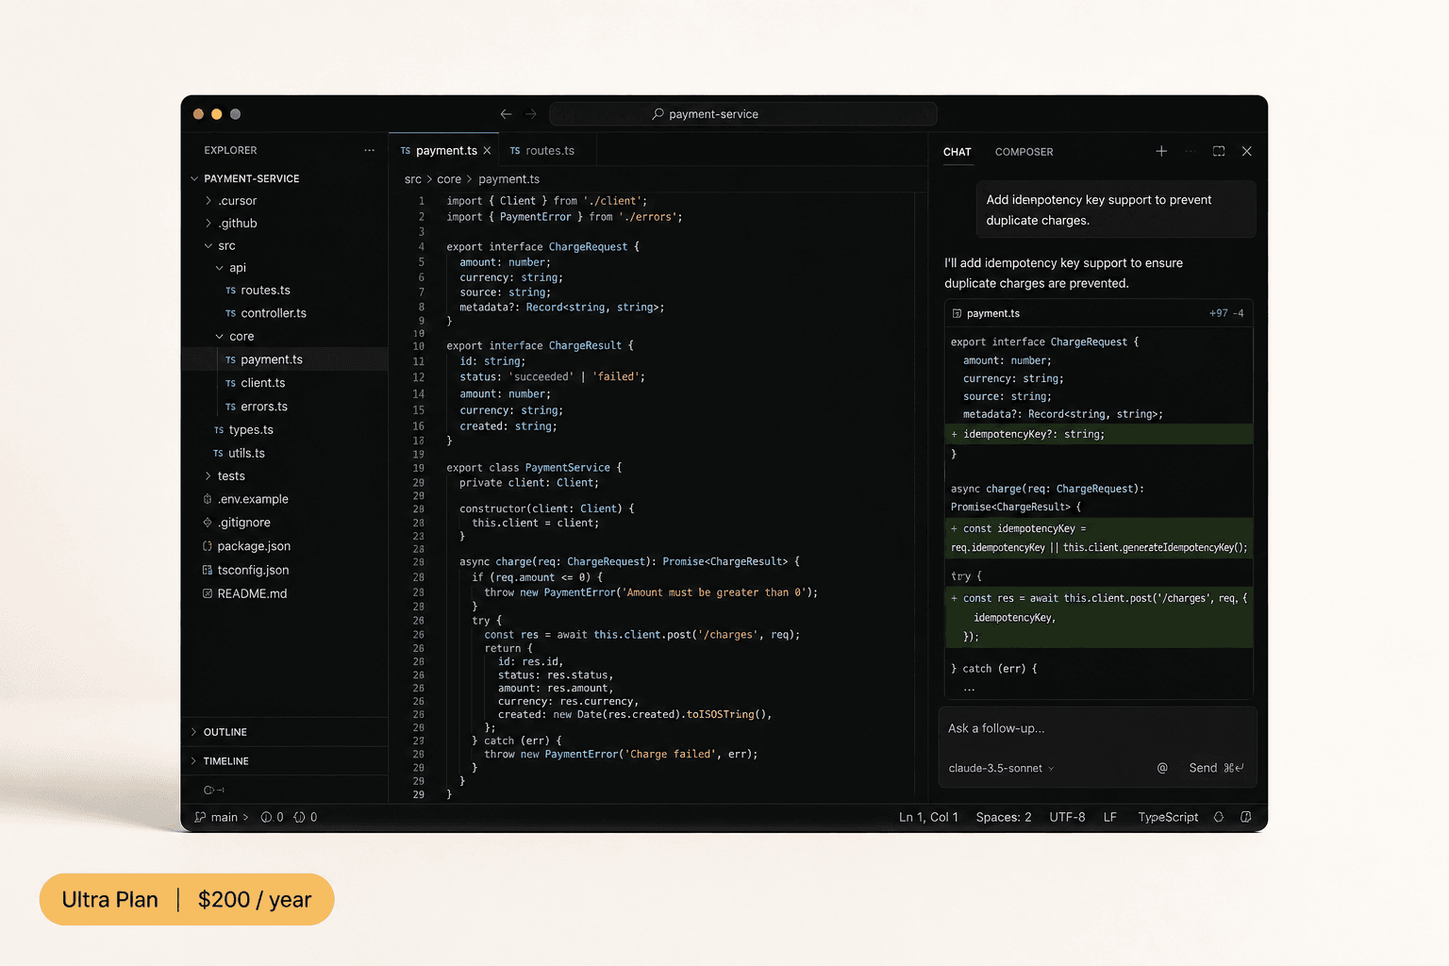Navigate back with the left arrow

[x=506, y=114]
